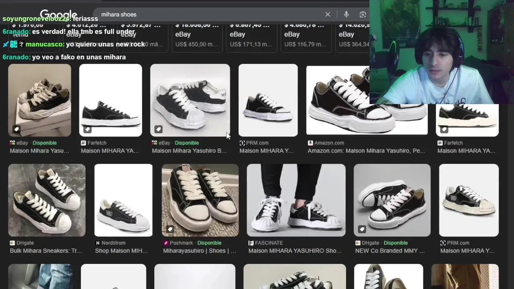Open eBay white-toe sneaker pair thumbnail
The height and width of the screenshot is (289, 514).
190,100
